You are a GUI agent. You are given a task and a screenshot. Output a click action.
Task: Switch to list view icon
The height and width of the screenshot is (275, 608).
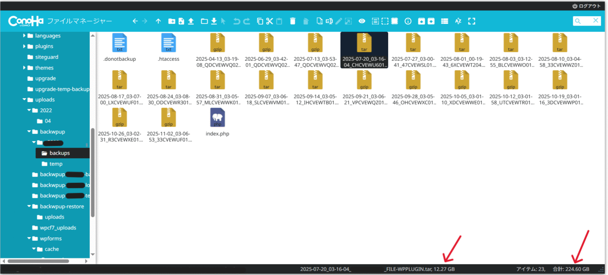tap(445, 21)
